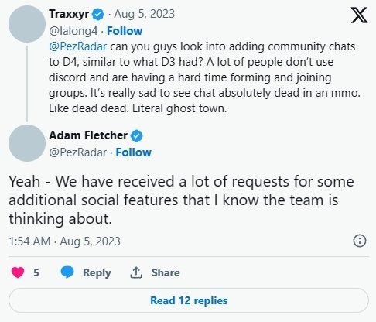Click the Adam Fletcher display name
376x322 pixels.
coord(88,135)
